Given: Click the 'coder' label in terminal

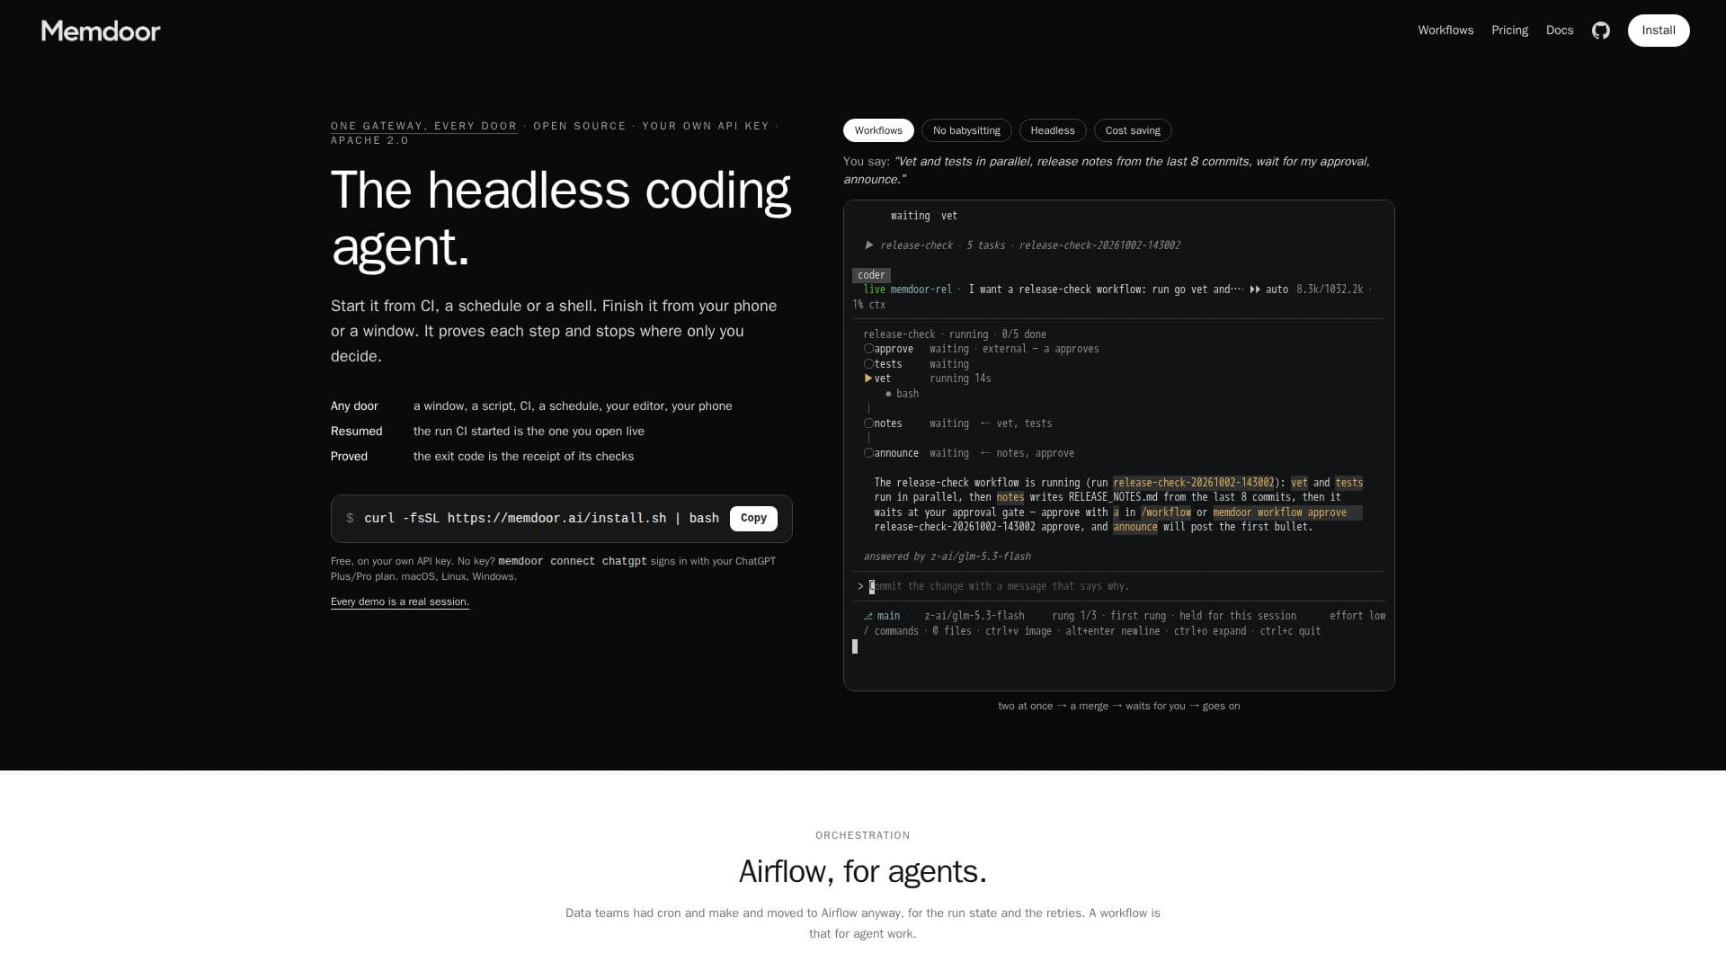Looking at the screenshot, I should point(871,275).
